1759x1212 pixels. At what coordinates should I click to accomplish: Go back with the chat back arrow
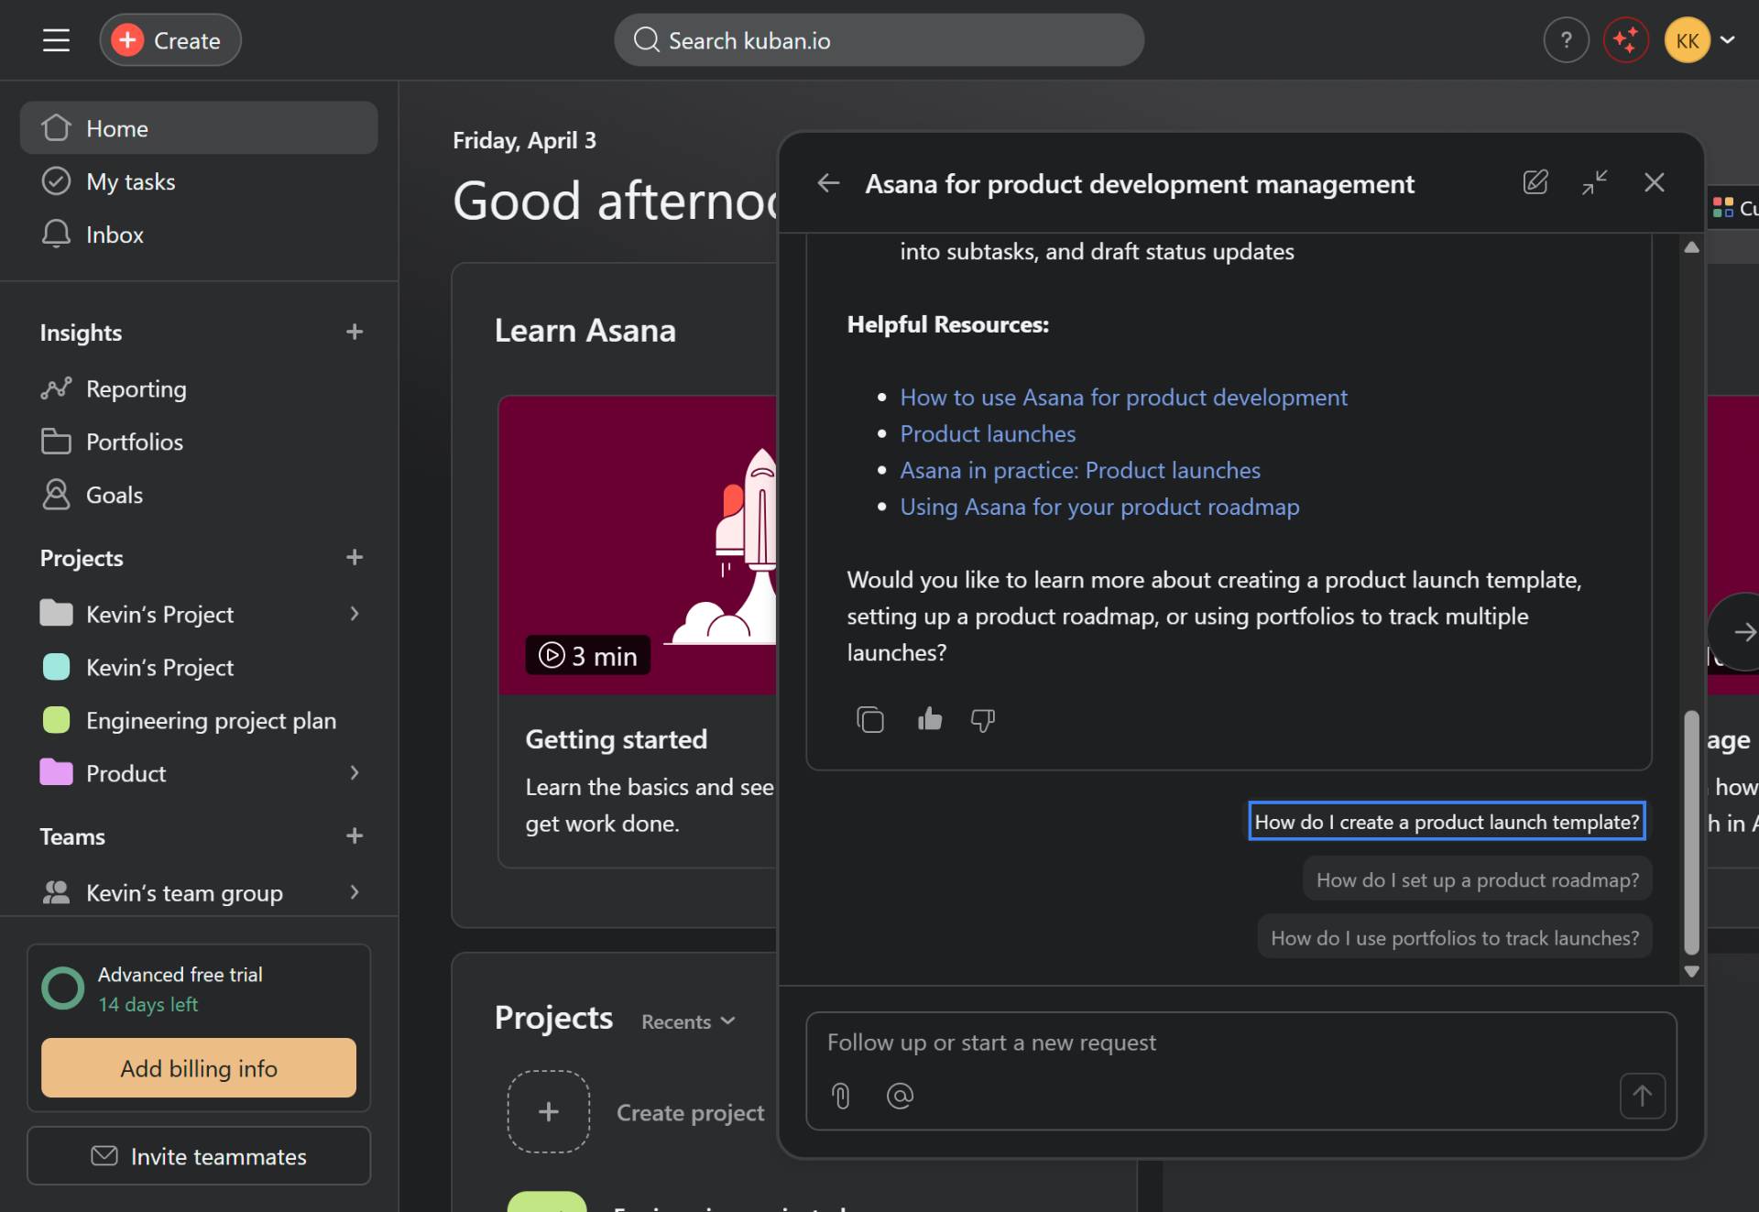(x=828, y=183)
